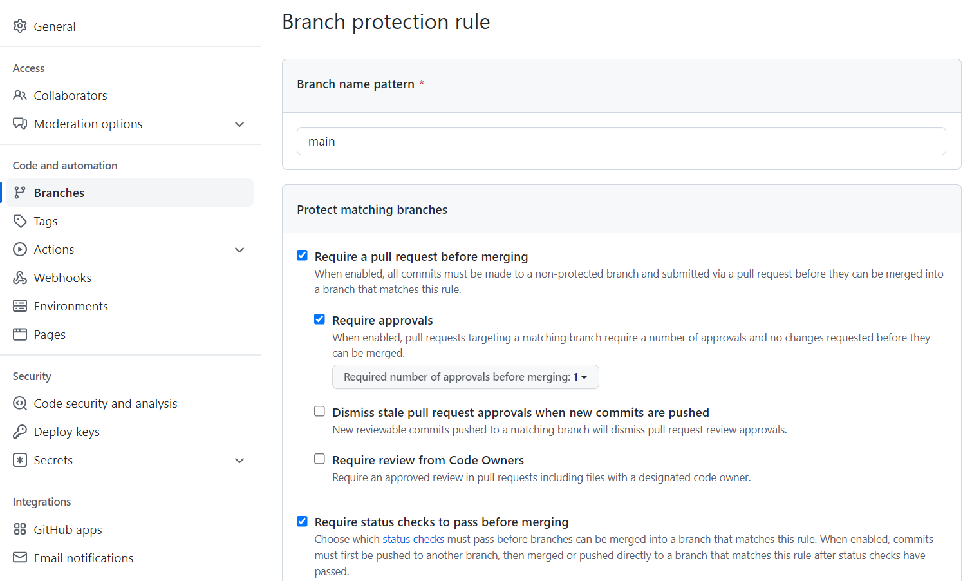Click the General gear icon

point(20,26)
